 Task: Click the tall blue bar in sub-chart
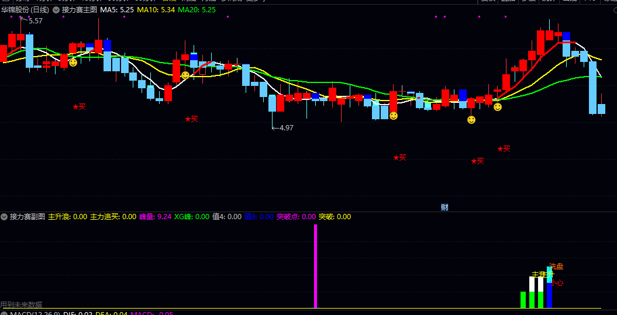tap(549, 295)
